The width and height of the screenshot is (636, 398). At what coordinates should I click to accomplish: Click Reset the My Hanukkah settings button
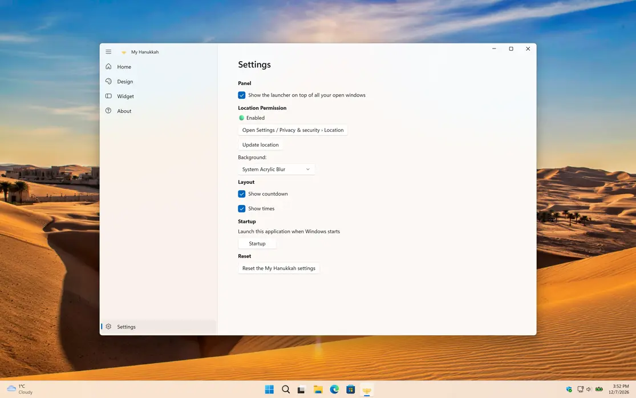tap(278, 268)
